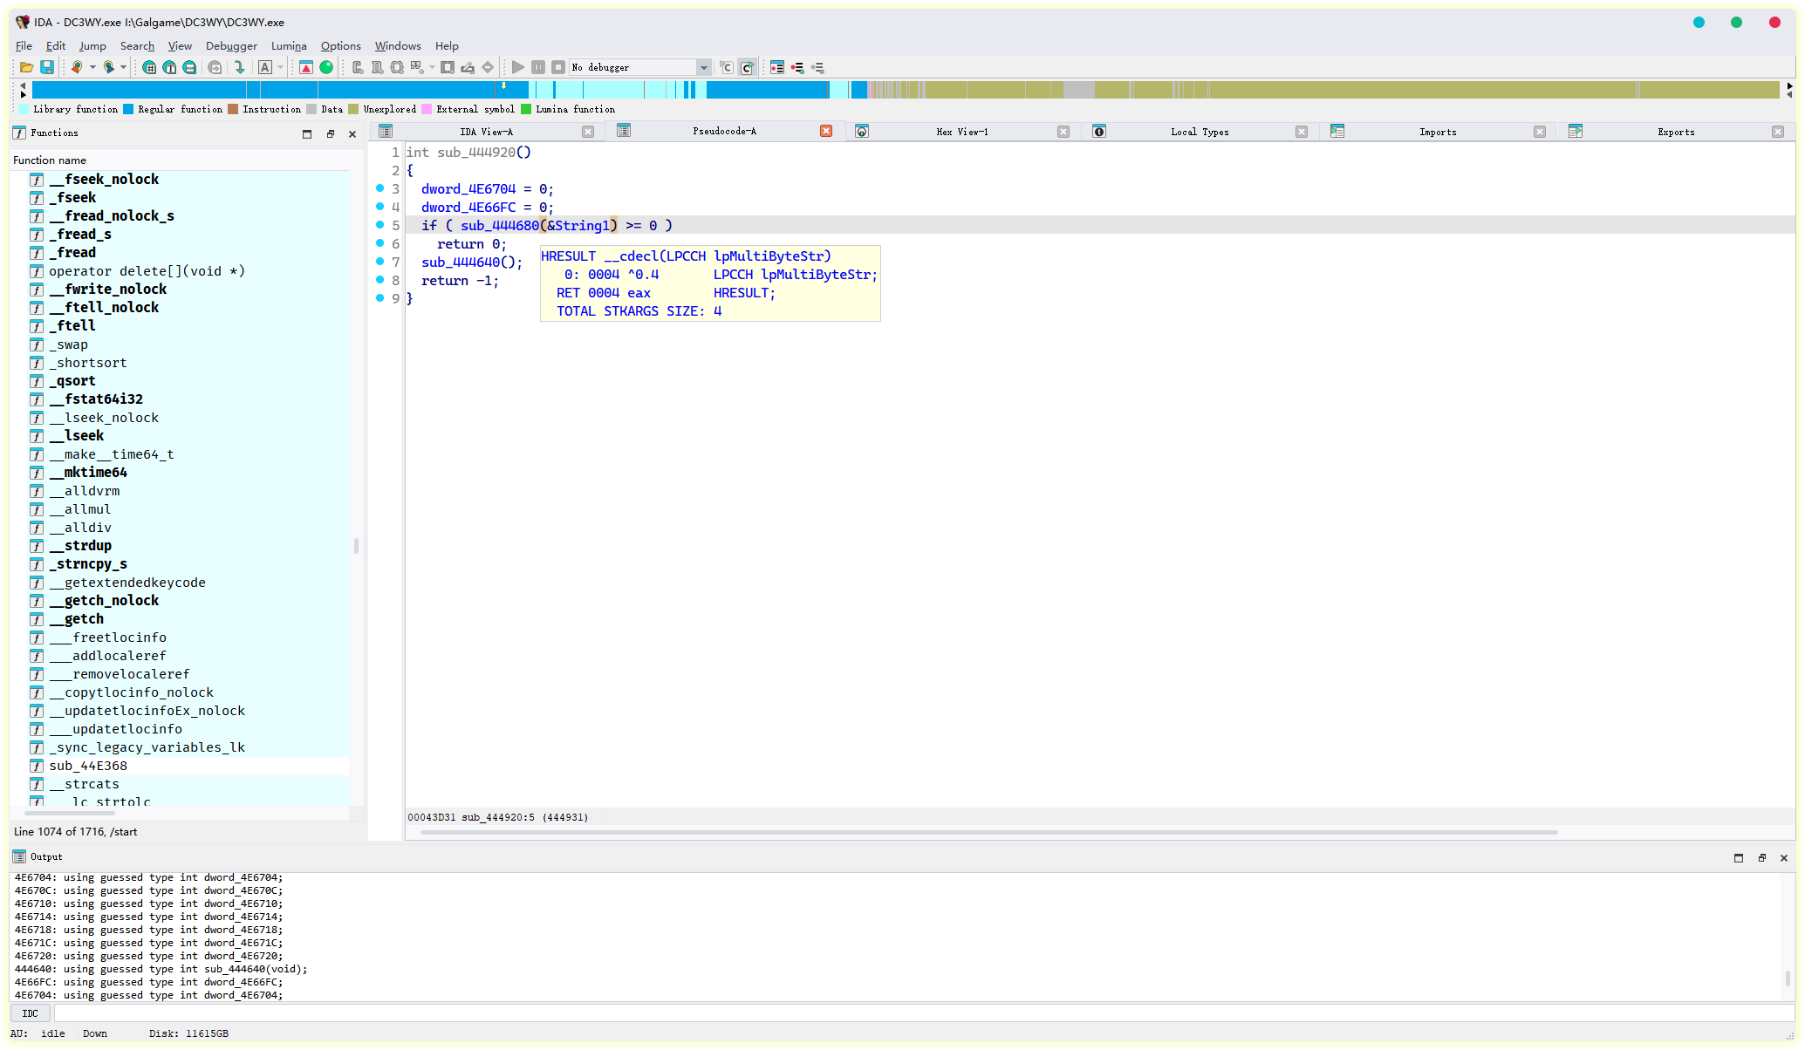Screen dimensions: 1805x1050
Task: Click the green circle toolbar icon
Action: [x=326, y=67]
